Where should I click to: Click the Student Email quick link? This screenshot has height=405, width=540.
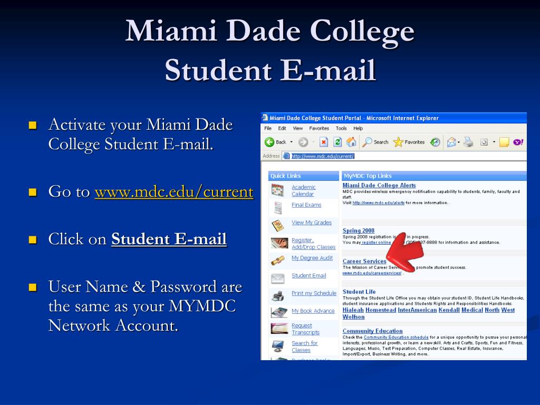[x=309, y=275]
